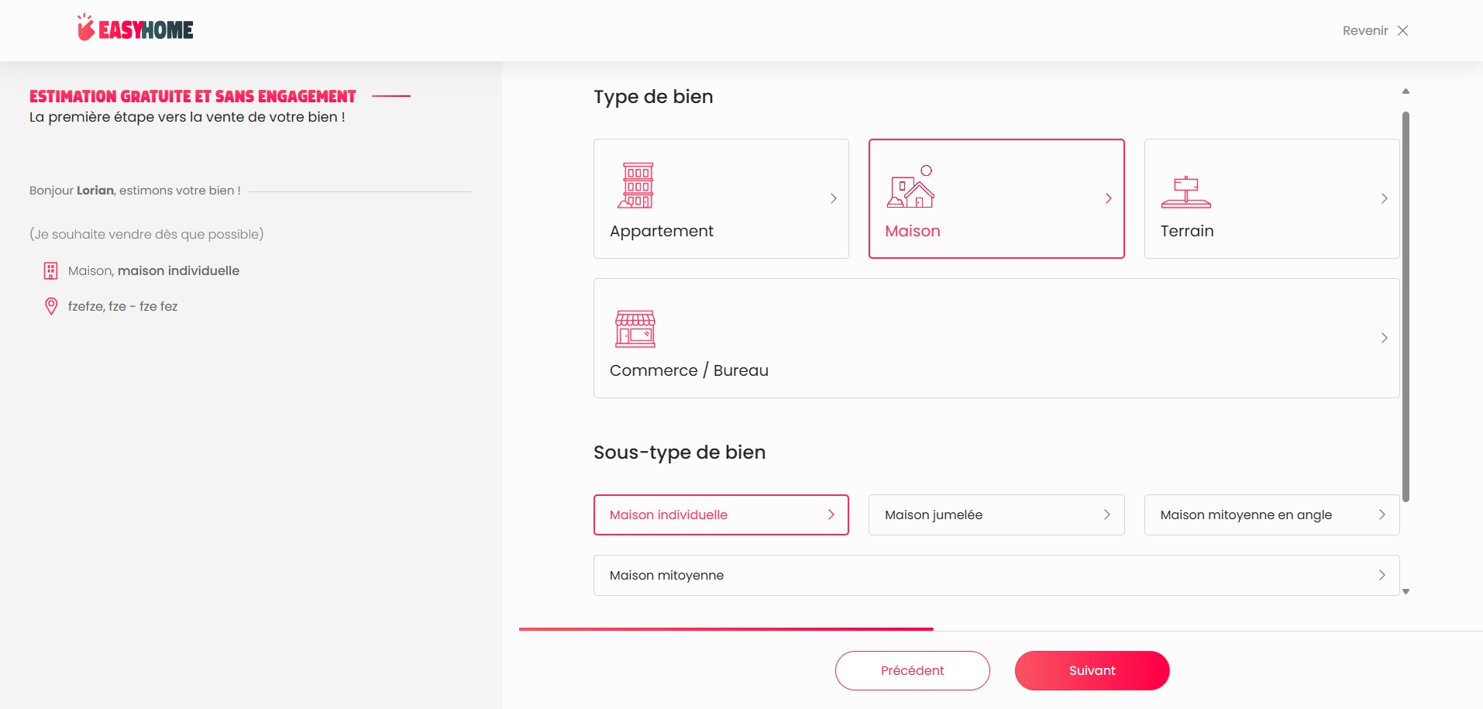Screen dimensions: 1483x709
Task: Click the Revenir link
Action: [x=1365, y=31]
